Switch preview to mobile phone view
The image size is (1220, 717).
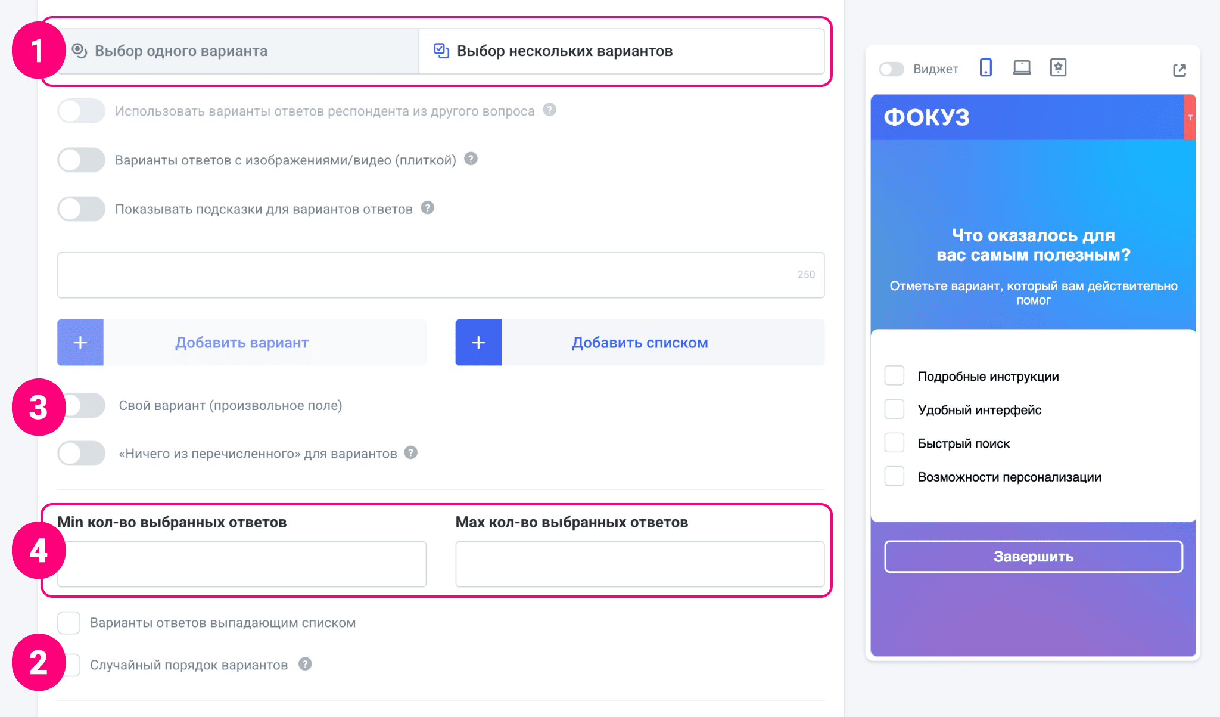[x=986, y=68]
